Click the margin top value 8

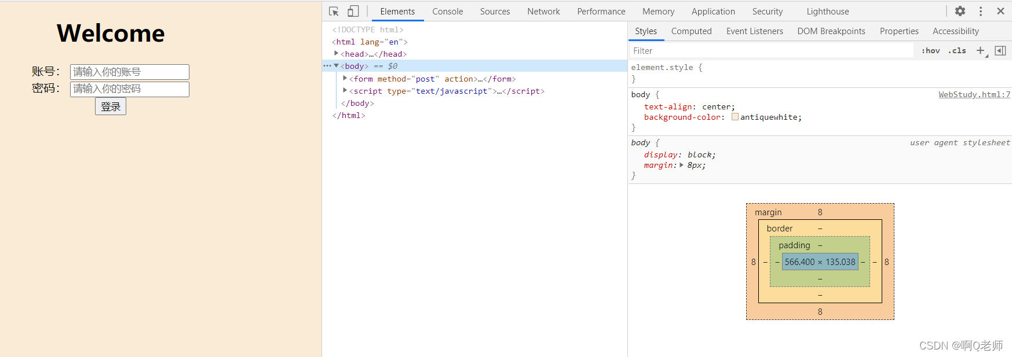coord(820,212)
